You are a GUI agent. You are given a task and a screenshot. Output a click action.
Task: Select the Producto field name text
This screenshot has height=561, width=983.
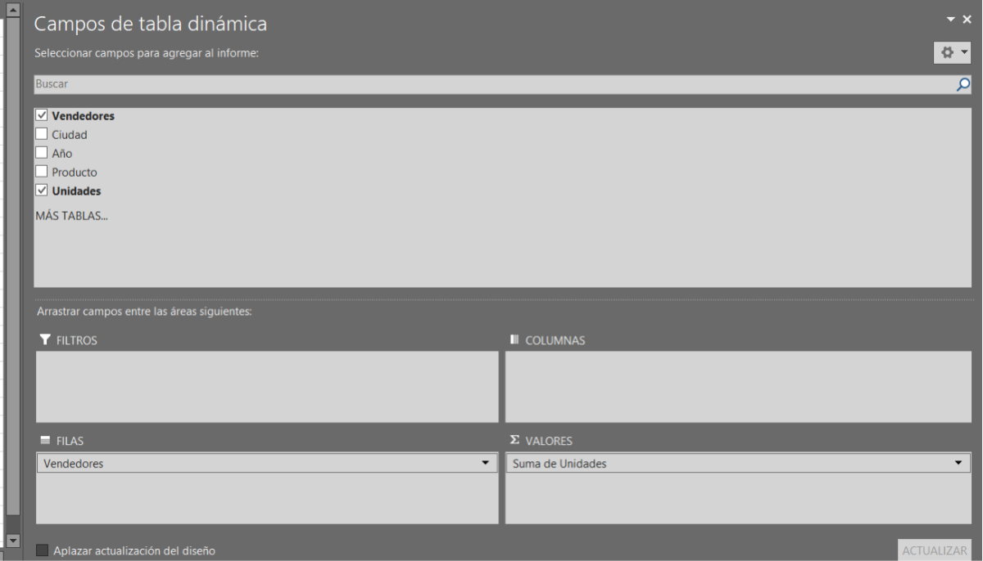tap(75, 173)
